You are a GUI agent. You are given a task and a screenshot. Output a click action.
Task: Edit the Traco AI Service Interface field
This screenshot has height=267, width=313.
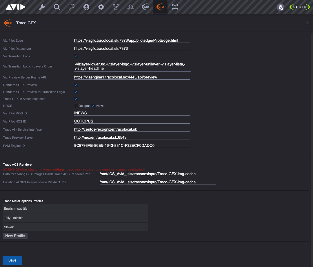coord(132,129)
